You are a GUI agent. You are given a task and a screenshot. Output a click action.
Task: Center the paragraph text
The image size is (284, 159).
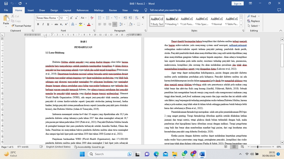point(105,24)
